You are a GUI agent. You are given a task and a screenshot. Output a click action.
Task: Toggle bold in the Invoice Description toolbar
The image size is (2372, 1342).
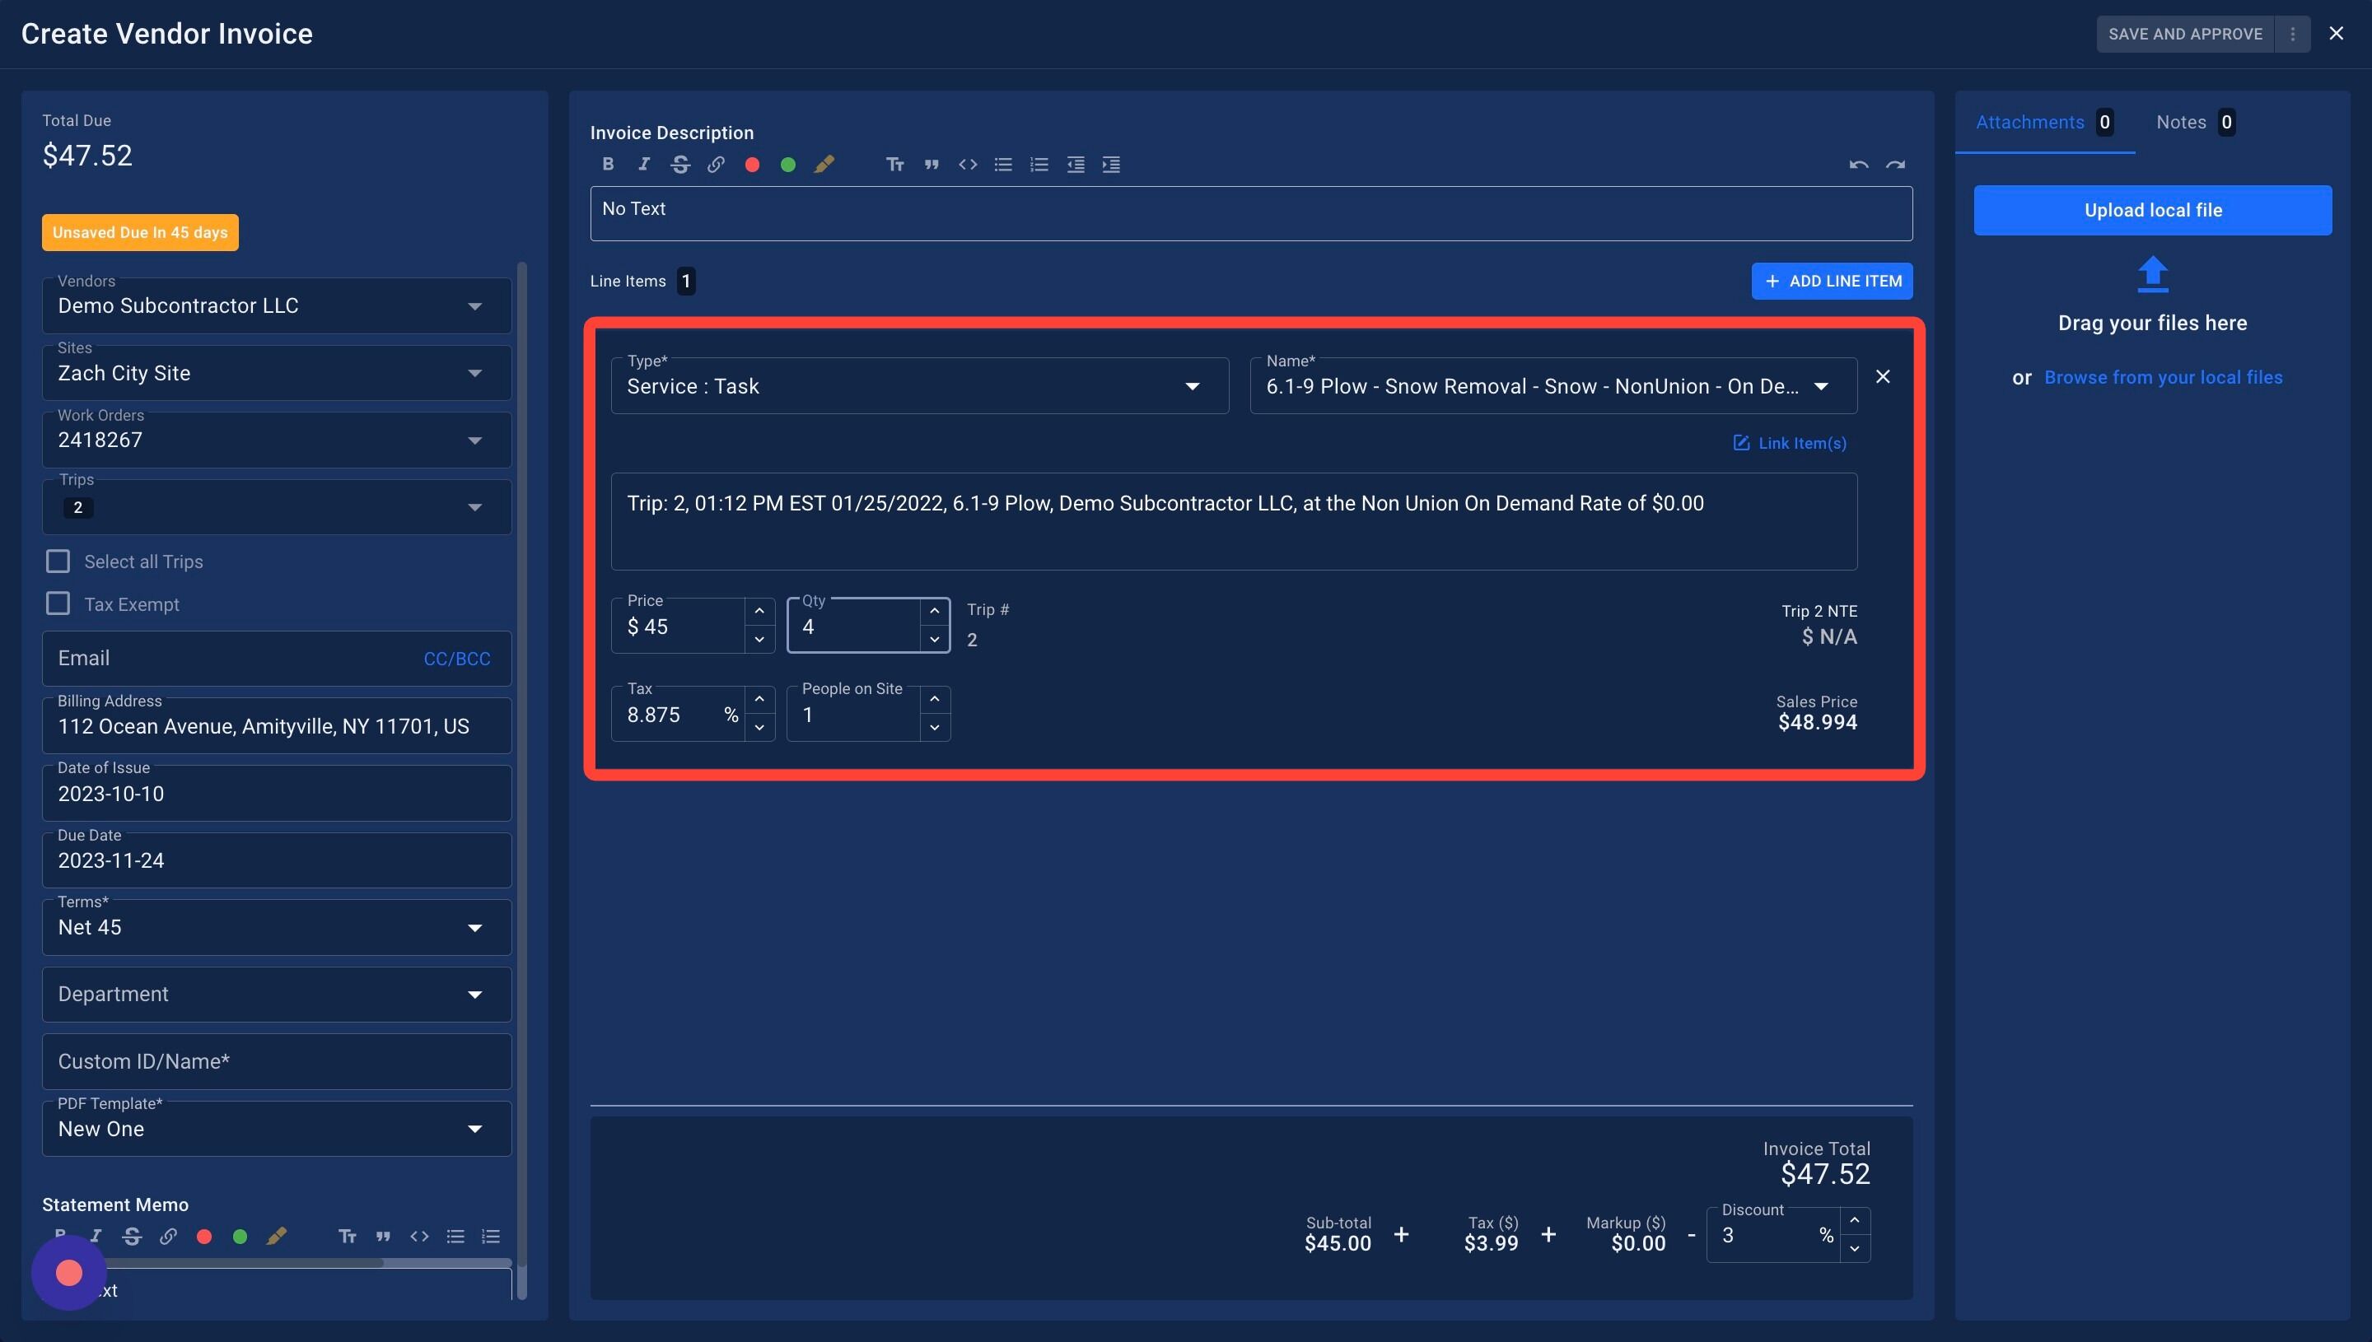point(608,164)
